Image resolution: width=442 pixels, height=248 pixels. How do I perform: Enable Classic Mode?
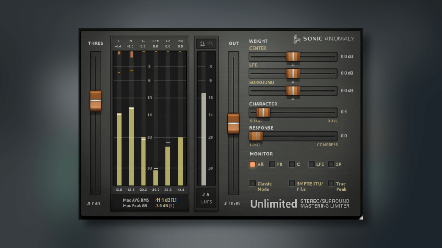click(x=253, y=184)
